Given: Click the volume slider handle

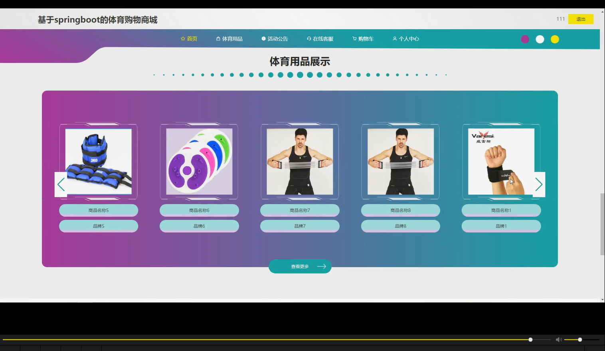Looking at the screenshot, I should pos(580,339).
